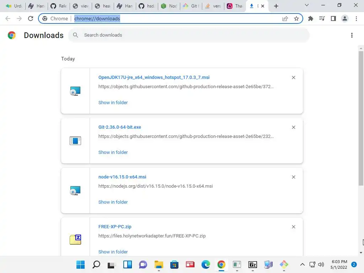364x273 pixels.
Task: Open the 7-Zip taskbar icon
Action: coord(253,264)
